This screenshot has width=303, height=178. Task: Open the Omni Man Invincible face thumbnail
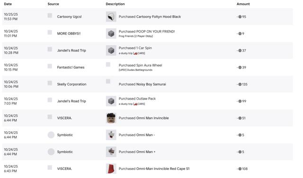[111, 118]
